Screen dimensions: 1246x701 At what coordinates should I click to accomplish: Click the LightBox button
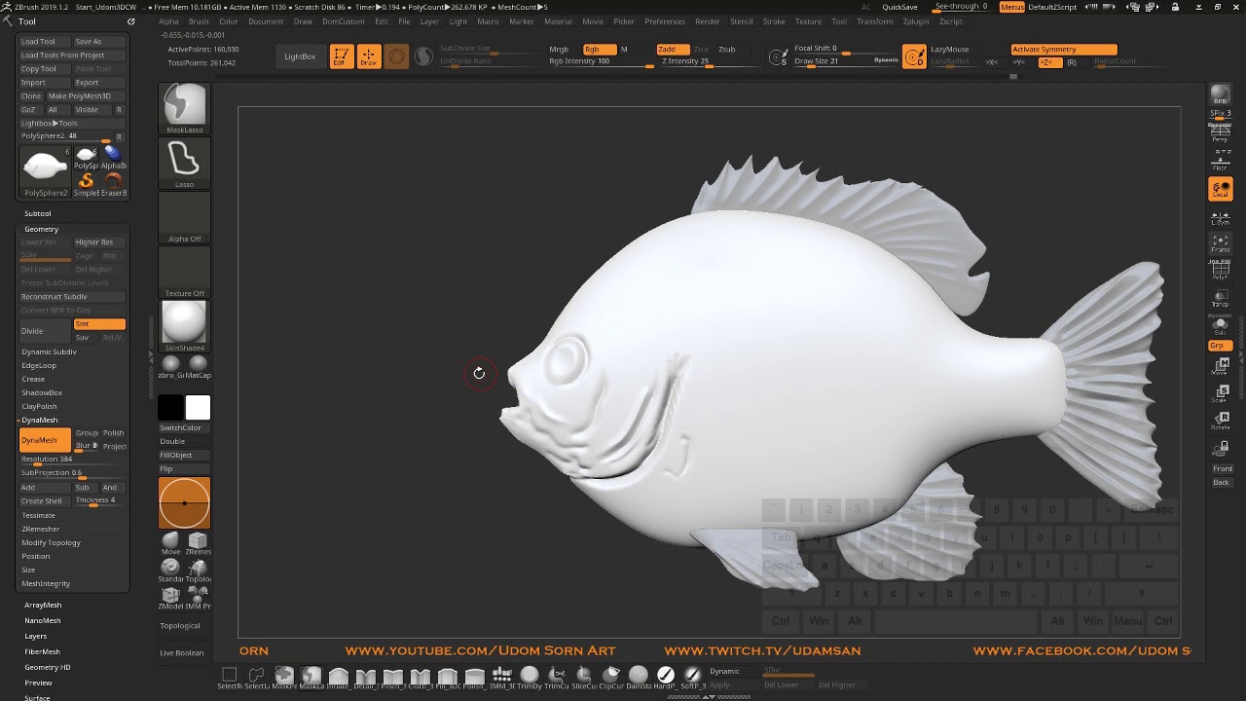point(300,56)
